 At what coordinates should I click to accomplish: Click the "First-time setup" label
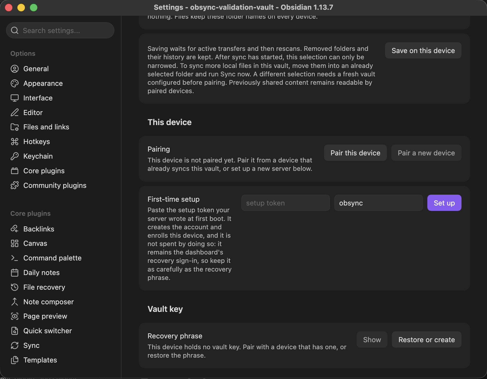click(174, 199)
